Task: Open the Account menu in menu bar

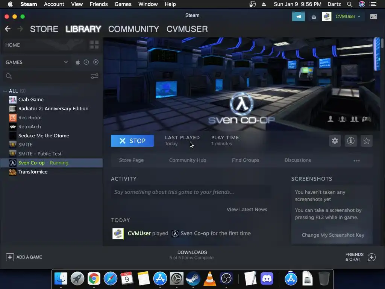Action: 54,4
